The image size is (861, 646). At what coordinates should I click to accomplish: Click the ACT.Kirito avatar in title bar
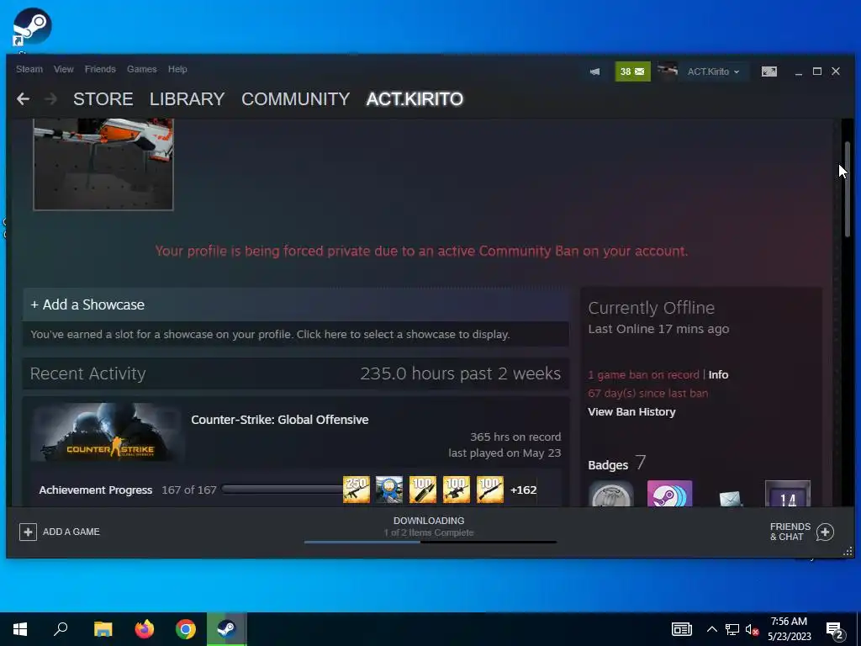tap(667, 71)
